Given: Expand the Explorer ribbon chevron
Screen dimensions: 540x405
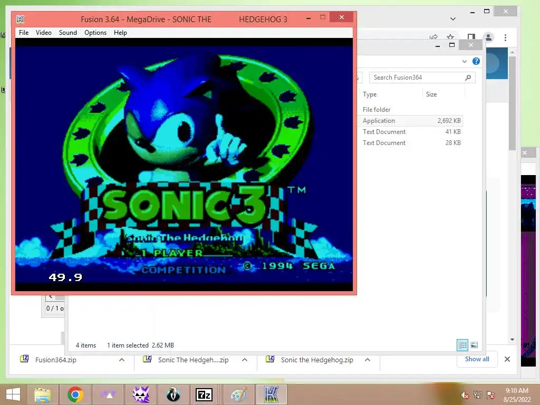Looking at the screenshot, I should (x=464, y=61).
